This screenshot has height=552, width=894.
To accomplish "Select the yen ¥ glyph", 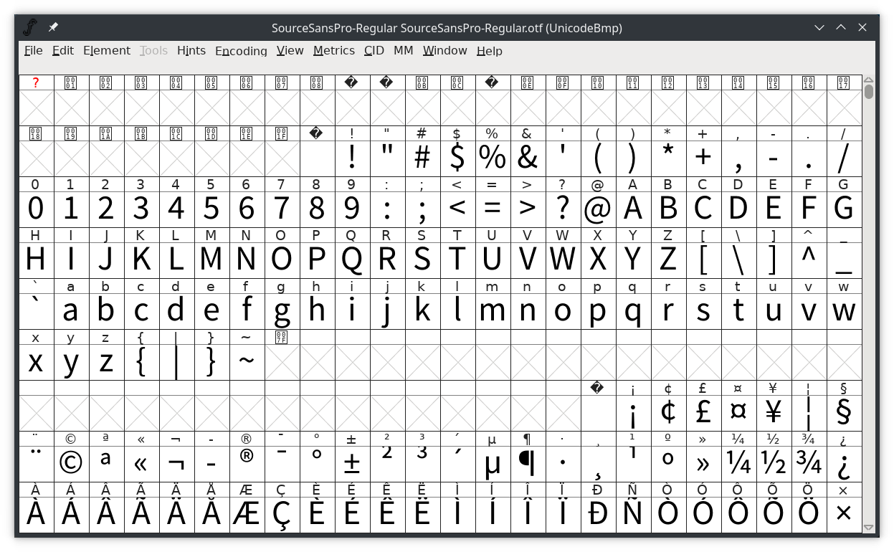I will click(774, 413).
